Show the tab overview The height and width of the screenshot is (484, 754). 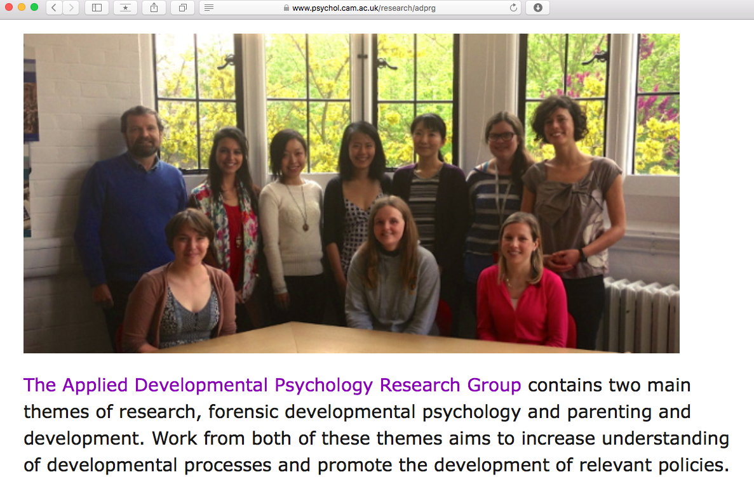point(183,8)
